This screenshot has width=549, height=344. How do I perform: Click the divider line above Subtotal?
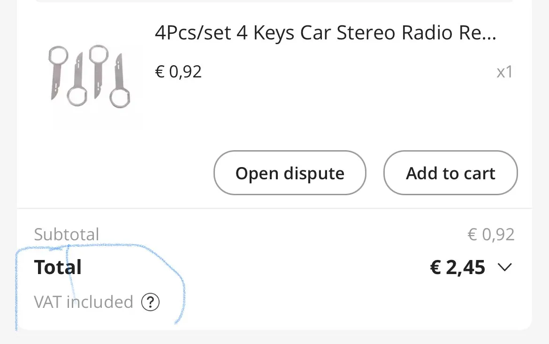[x=274, y=208]
